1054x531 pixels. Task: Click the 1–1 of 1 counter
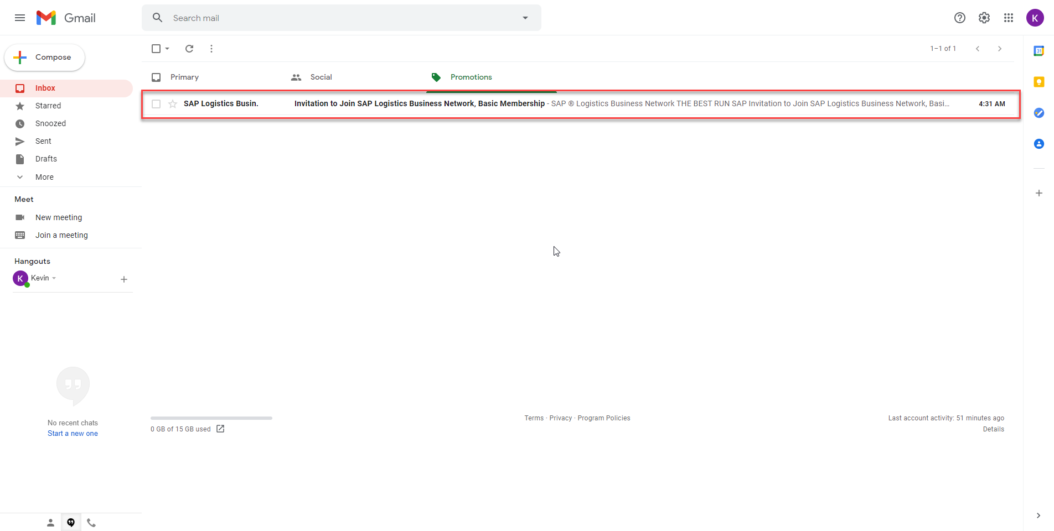pyautogui.click(x=943, y=49)
